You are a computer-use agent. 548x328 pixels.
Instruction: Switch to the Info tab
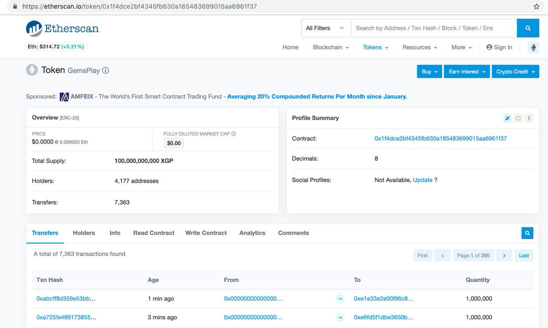(x=115, y=233)
